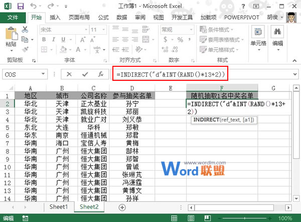Click the fill color bucket icon
This screenshot has width=301, height=222.
pos(63,50)
